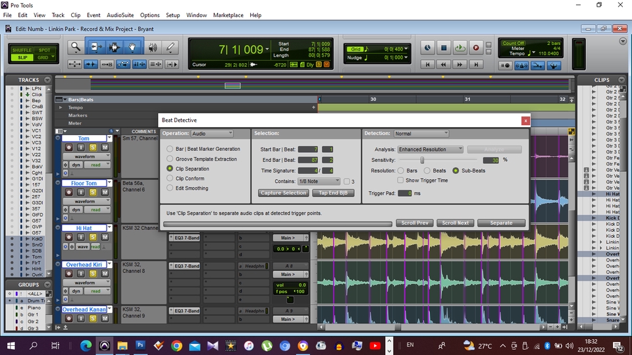Image resolution: width=632 pixels, height=355 pixels.
Task: Open the Analysis Enhanced Resolution dropdown
Action: coord(431,150)
